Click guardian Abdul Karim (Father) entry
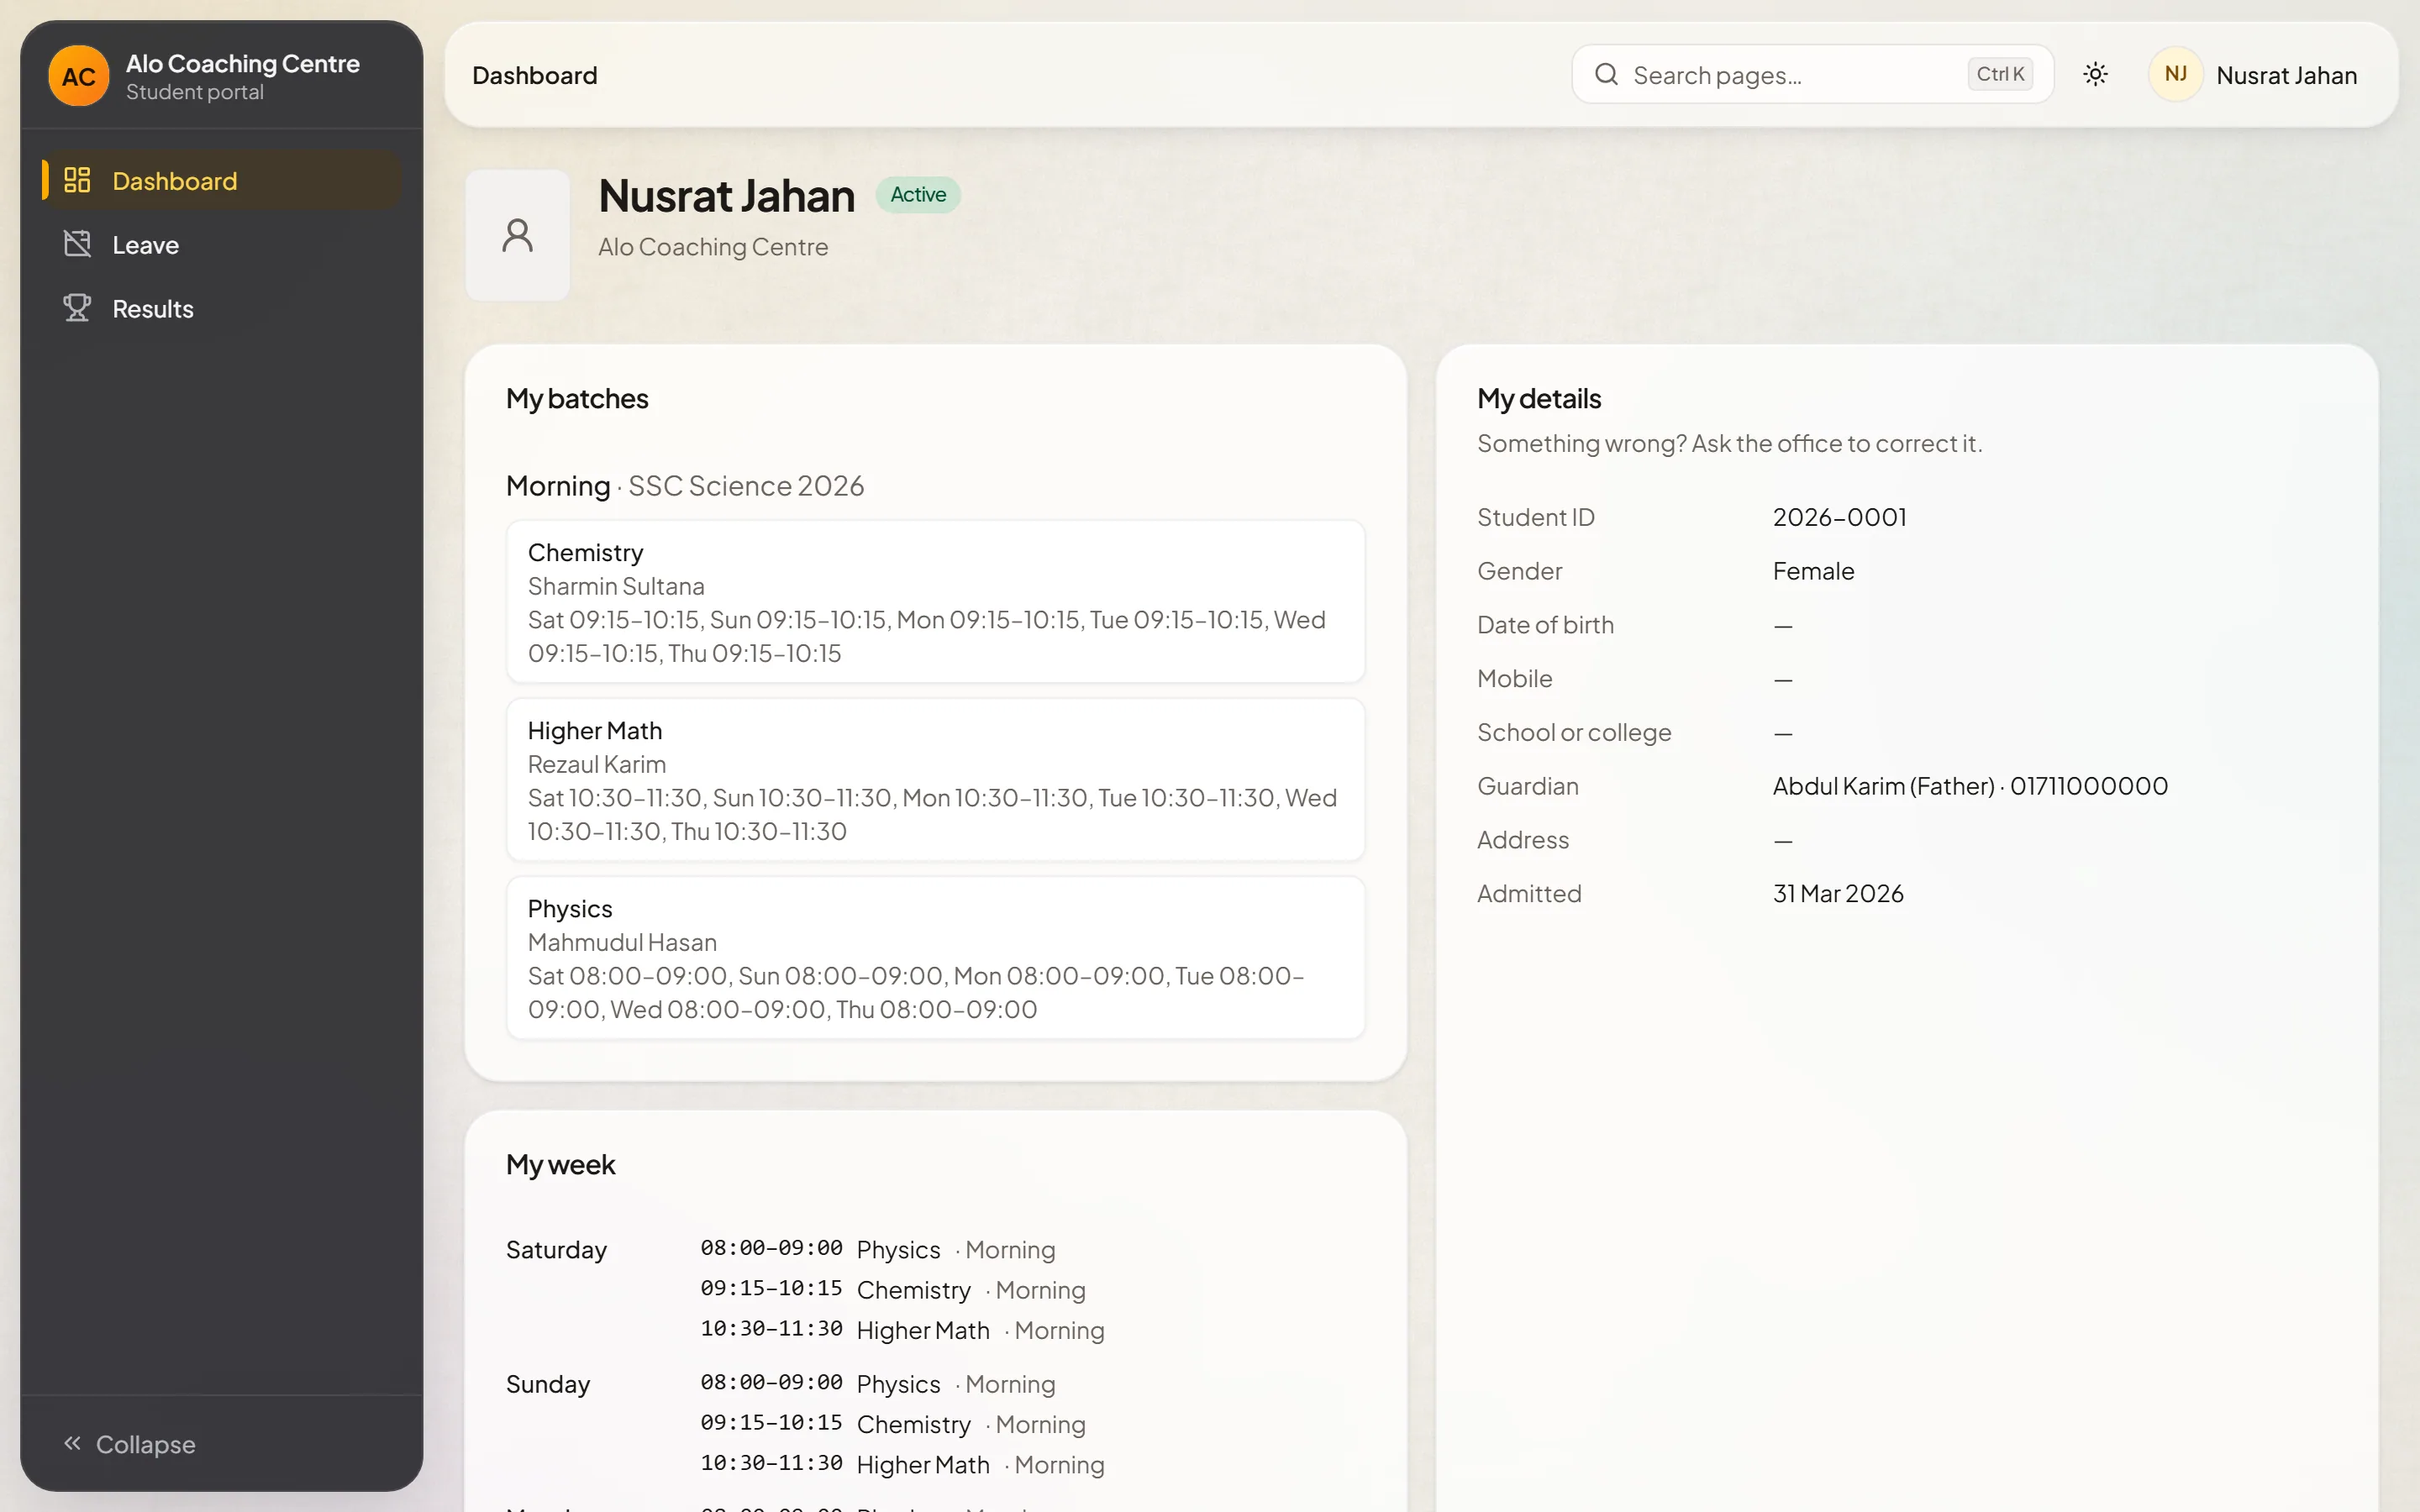 (x=1970, y=786)
